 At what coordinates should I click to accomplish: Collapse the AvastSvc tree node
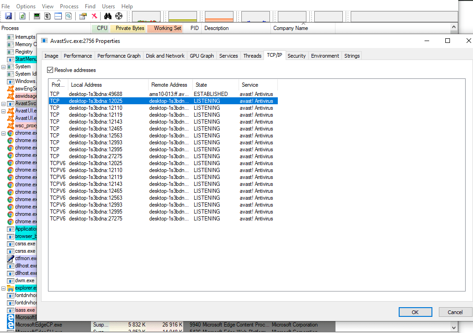click(x=4, y=104)
